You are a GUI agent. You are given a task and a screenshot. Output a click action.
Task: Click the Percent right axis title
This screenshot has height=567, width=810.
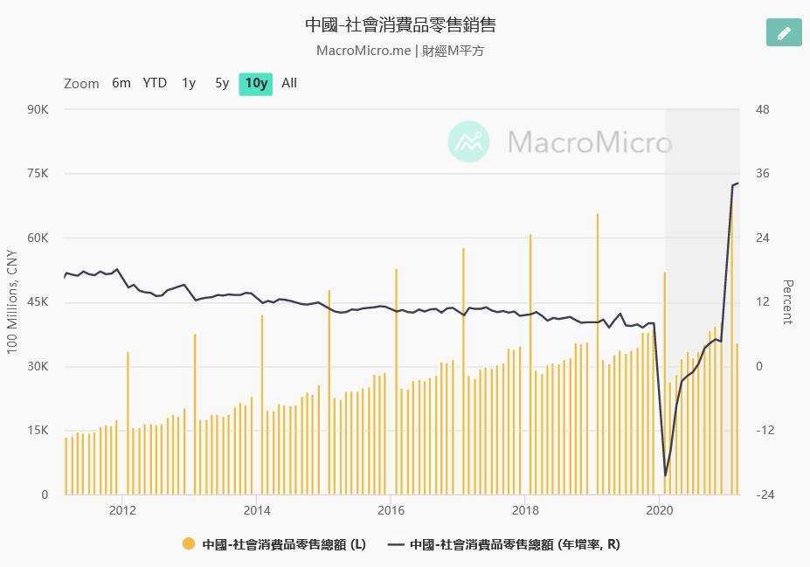[x=787, y=302]
